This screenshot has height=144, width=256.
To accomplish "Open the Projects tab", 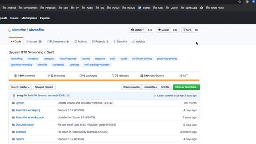I will 100,42.
